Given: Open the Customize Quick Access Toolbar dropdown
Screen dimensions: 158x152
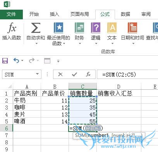Looking at the screenshot, I should 58,61.
